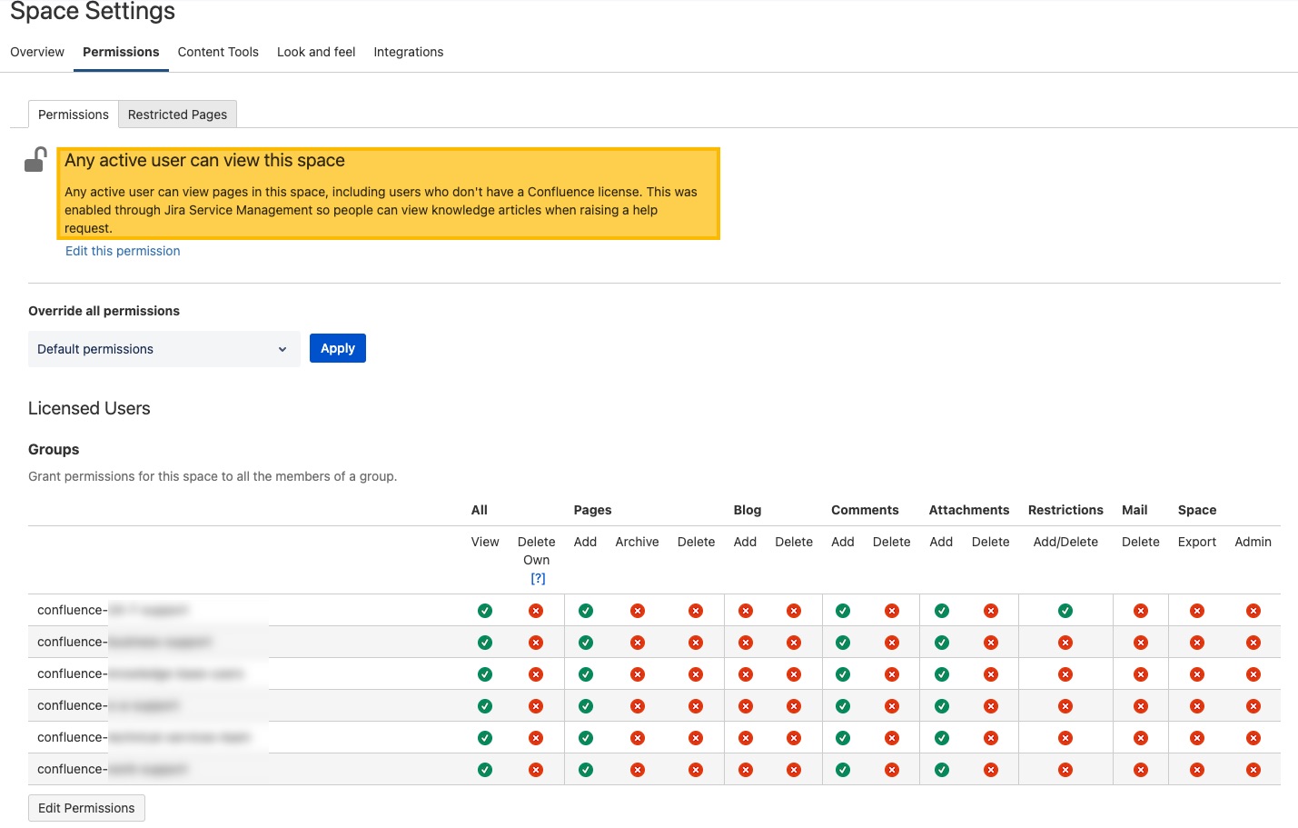Viewport: 1298px width, 828px height.
Task: Click Attachments Delete cross in fourth group row
Action: [991, 706]
